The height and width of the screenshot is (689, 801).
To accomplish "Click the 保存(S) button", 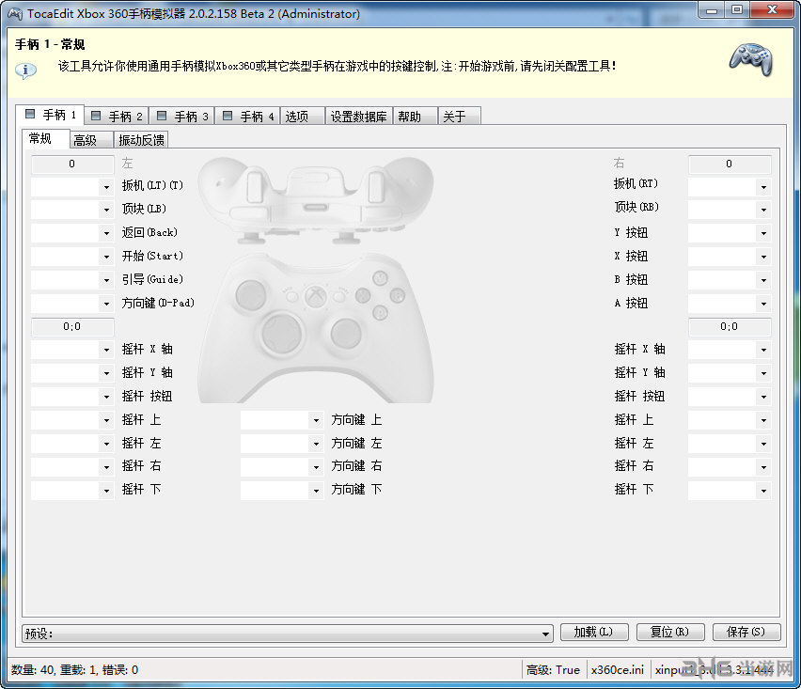I will 746,633.
